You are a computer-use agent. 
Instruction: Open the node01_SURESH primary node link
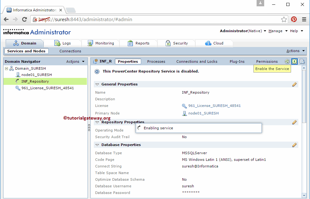point(204,113)
